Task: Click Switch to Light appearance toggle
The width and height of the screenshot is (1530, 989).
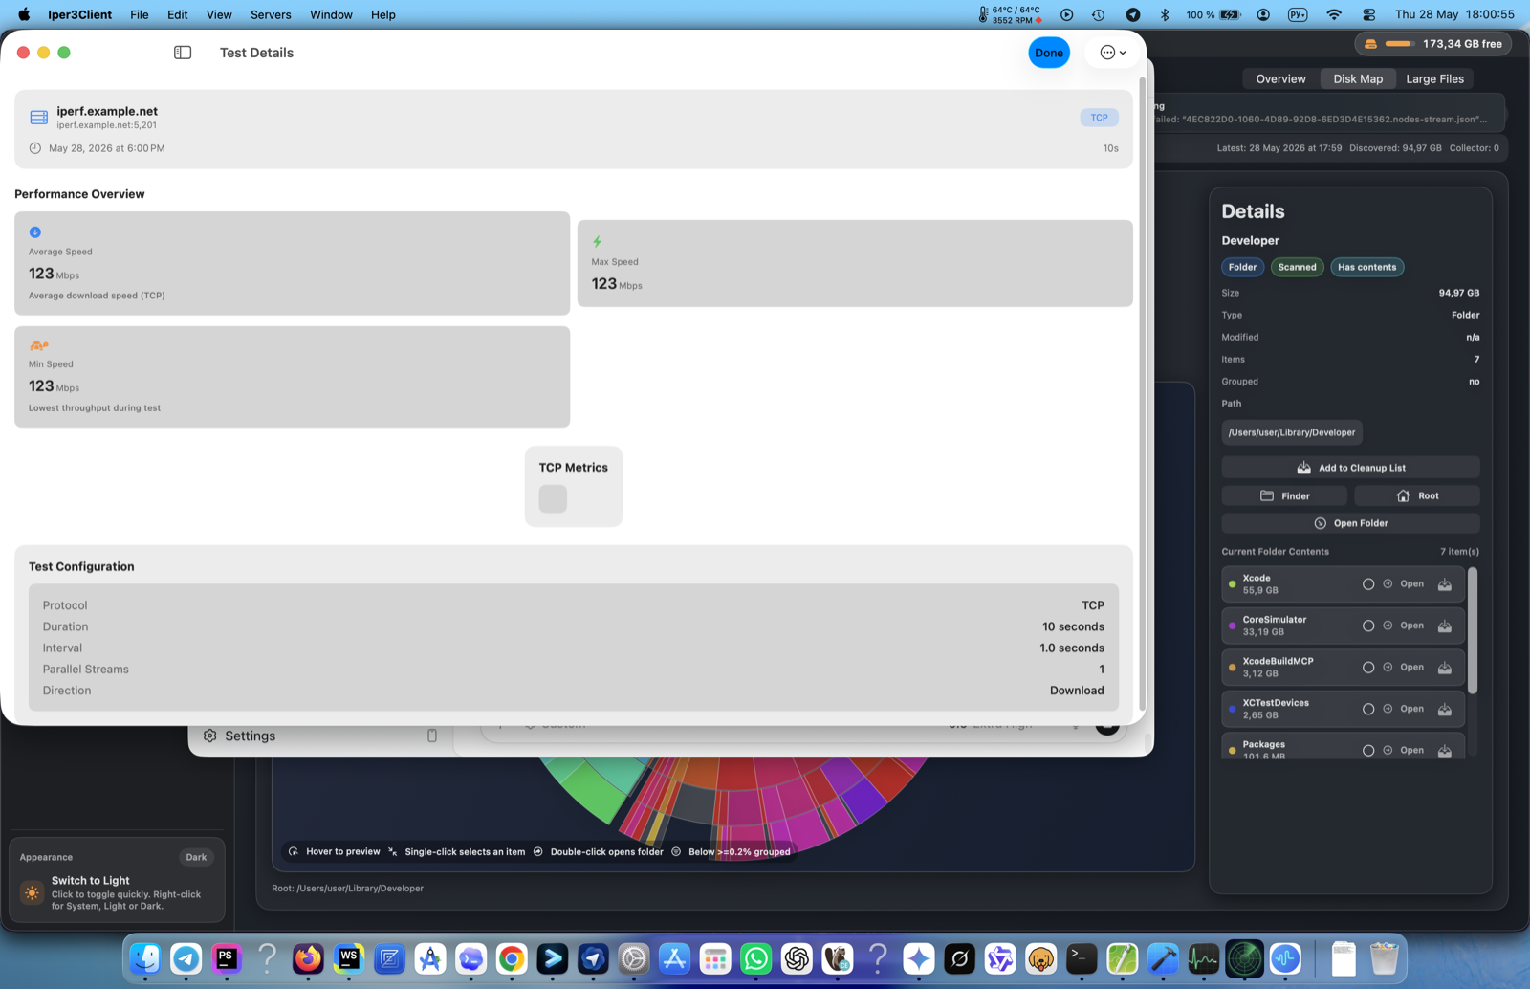Action: pos(117,892)
